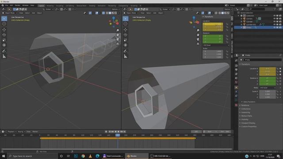Activate the Scale tool in right viewport
Screen dimensions: 283x159
126,40
